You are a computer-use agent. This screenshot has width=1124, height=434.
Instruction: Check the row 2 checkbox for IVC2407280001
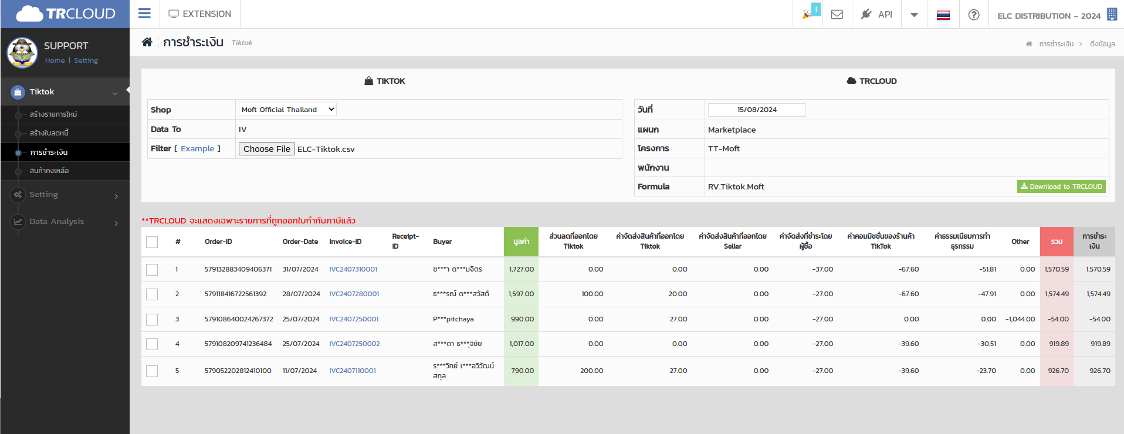[x=152, y=294]
